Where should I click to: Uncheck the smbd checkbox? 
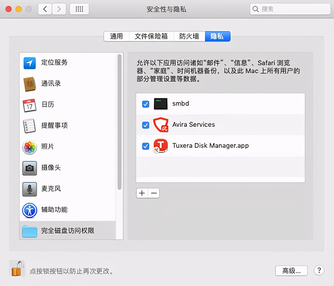(146, 104)
